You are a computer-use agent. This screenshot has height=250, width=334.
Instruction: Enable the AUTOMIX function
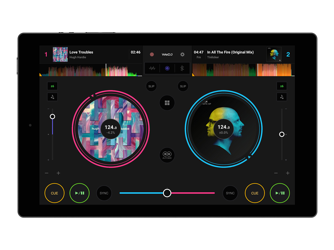(167, 155)
